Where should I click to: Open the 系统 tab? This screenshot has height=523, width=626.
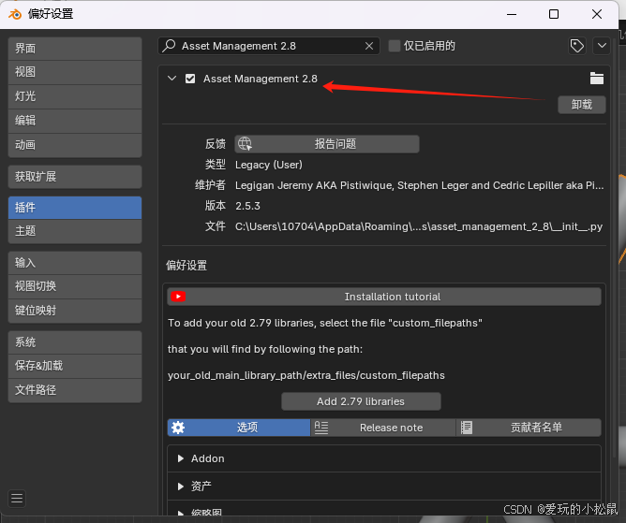click(x=75, y=342)
